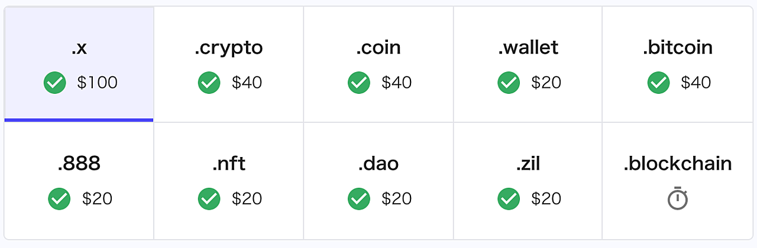
Task: Select the .x domain tab
Action: pyautogui.click(x=79, y=64)
